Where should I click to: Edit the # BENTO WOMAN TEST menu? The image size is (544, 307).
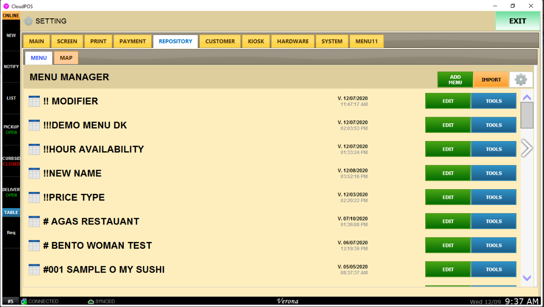[448, 245]
